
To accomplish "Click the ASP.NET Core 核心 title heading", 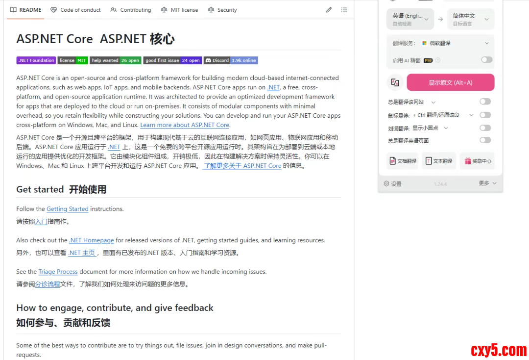I will pos(96,39).
